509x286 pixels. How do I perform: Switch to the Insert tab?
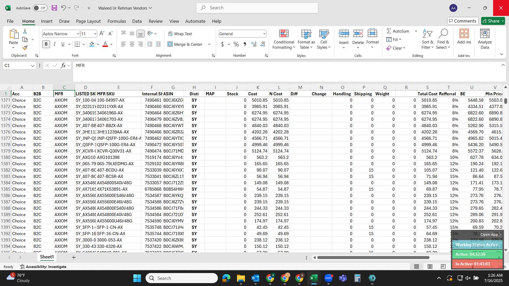pyautogui.click(x=47, y=21)
